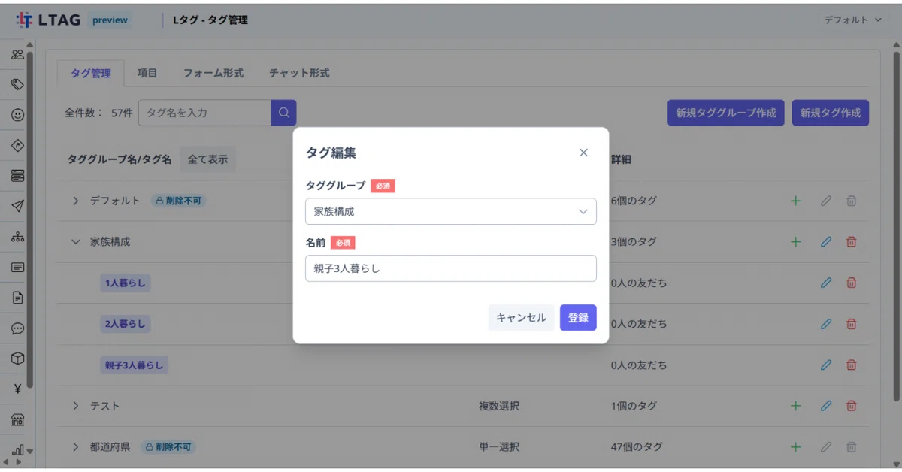Screen dimensions: 902x472
Task: Switch to the 項目 tab
Action: tap(147, 73)
